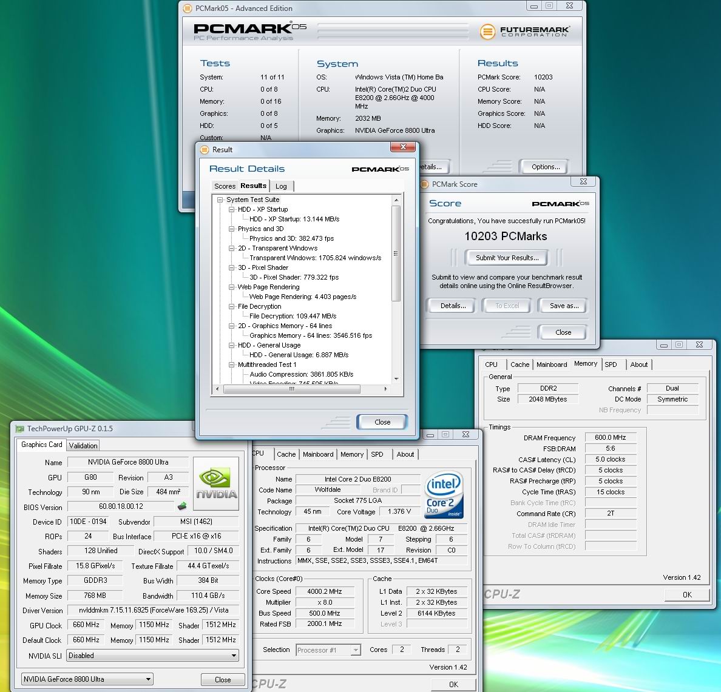Click the NVIDIA logo in GPU-Z
Viewport: 721px width, 692px height.
(x=216, y=484)
